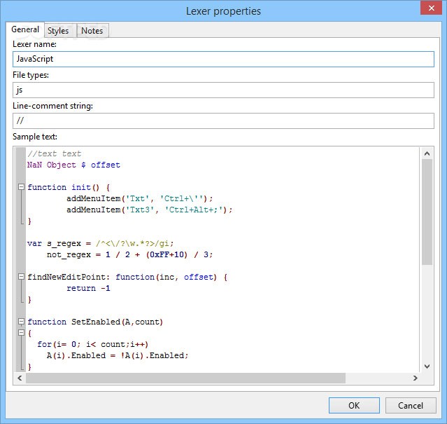Click the Lexer name field containing JavaScript
447x424 pixels.
click(223, 60)
